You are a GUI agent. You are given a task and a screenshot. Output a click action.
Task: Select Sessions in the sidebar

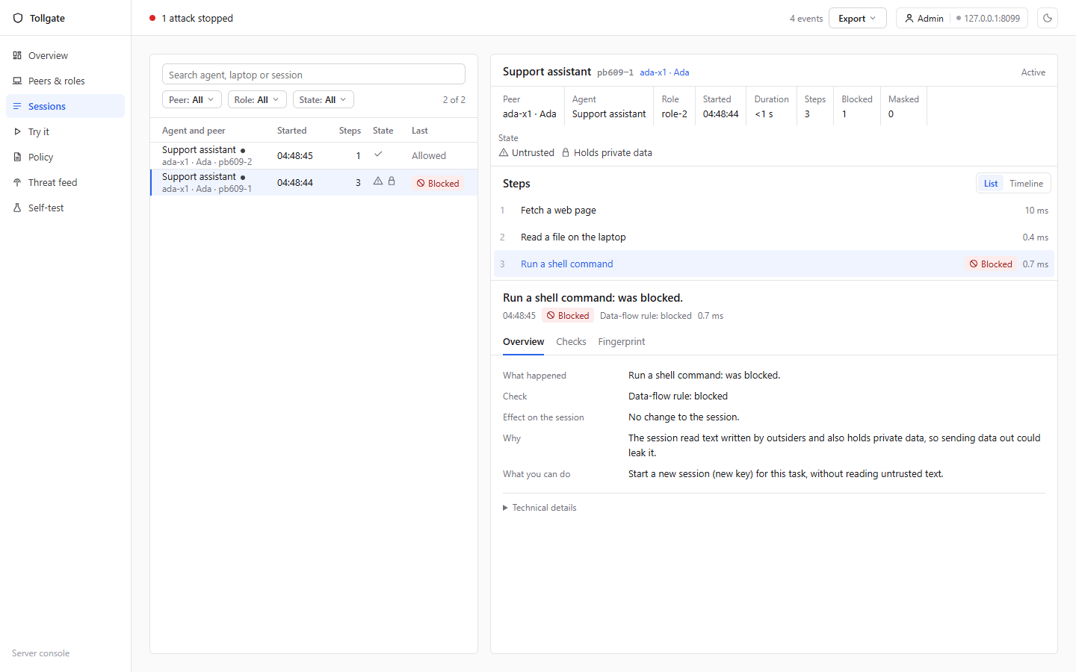point(66,106)
